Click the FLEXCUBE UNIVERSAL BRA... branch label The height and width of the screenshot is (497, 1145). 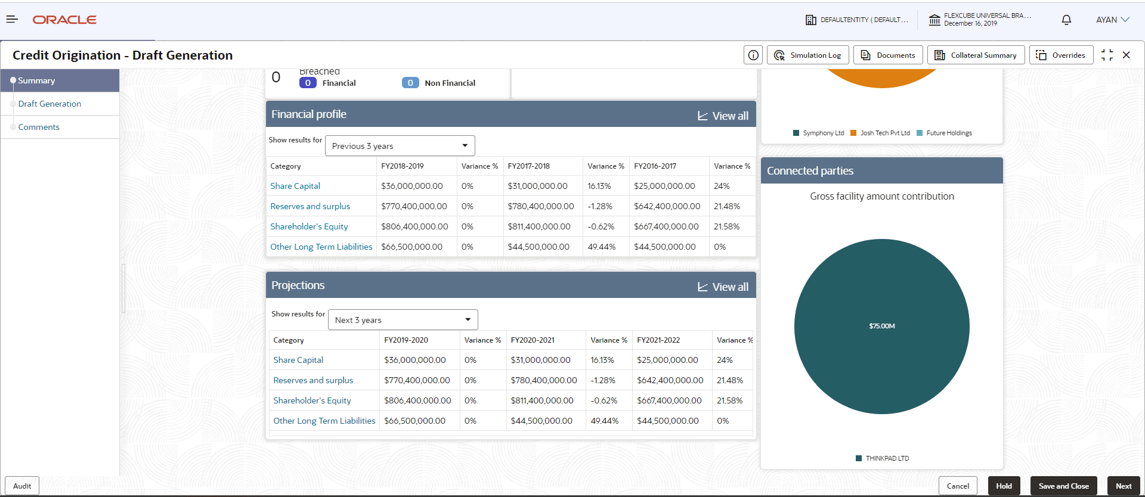988,15
